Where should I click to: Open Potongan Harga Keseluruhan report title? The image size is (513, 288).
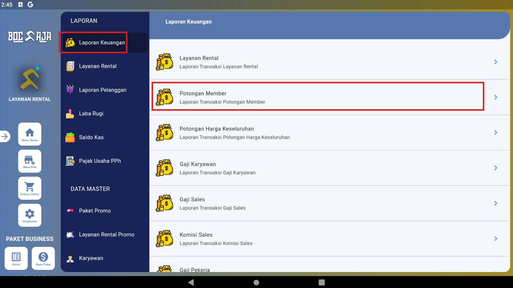point(217,129)
